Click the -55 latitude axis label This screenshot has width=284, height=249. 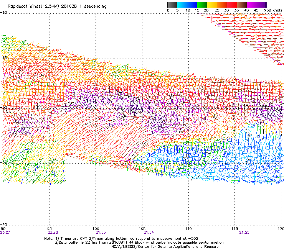point(3,162)
